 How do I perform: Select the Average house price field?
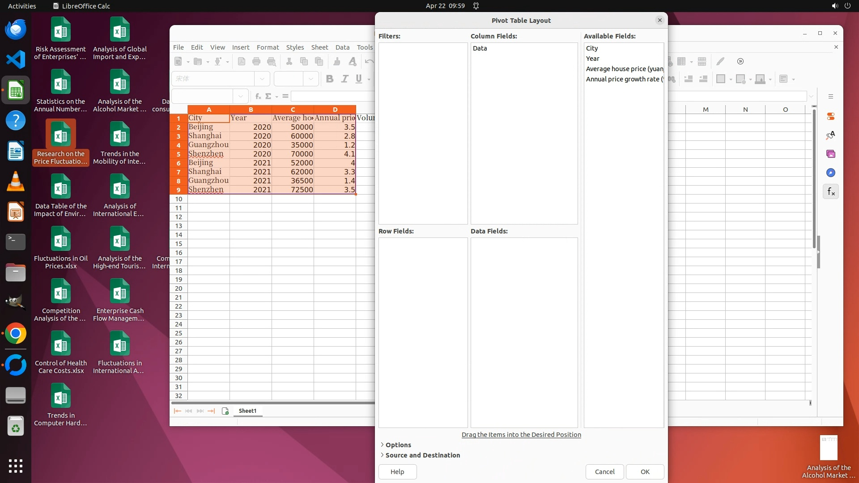tap(624, 69)
